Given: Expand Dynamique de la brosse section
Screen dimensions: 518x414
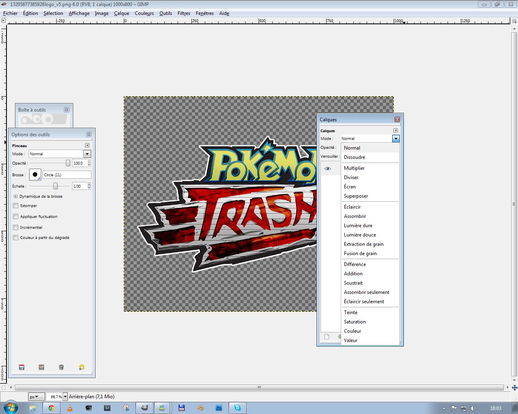Looking at the screenshot, I should [x=16, y=196].
